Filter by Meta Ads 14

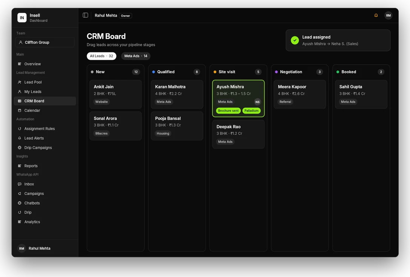[136, 56]
